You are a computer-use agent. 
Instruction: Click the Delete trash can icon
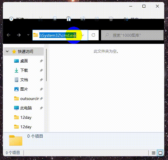coord(111,19)
